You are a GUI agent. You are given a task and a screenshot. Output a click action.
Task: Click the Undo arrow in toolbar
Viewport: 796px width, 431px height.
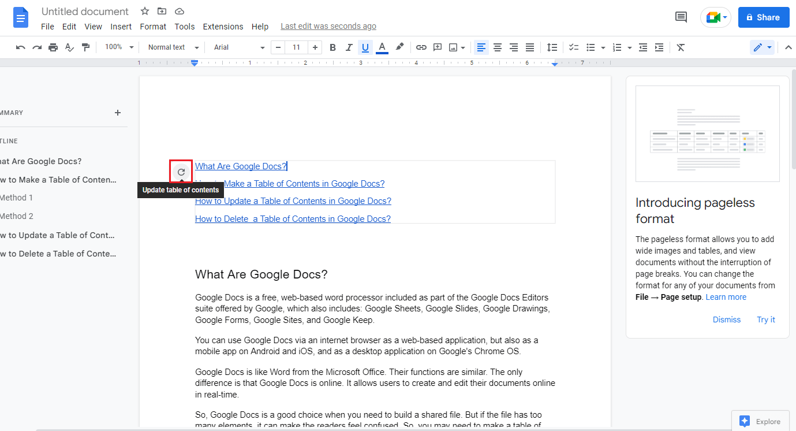click(x=21, y=47)
